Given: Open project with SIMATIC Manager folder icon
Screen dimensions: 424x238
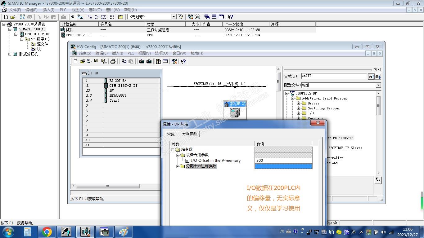Looking at the screenshot, I should [x=13, y=17].
